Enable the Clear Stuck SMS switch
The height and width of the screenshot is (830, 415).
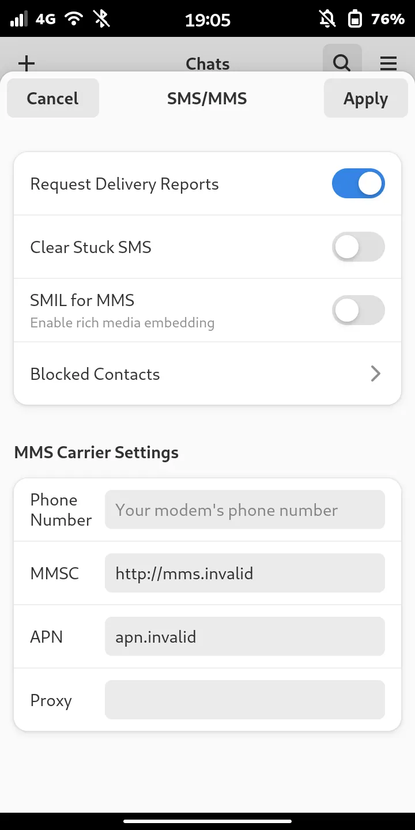(x=358, y=247)
